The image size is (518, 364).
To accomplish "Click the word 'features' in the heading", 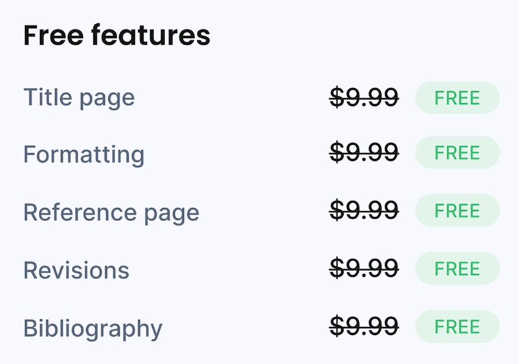I will [x=150, y=36].
